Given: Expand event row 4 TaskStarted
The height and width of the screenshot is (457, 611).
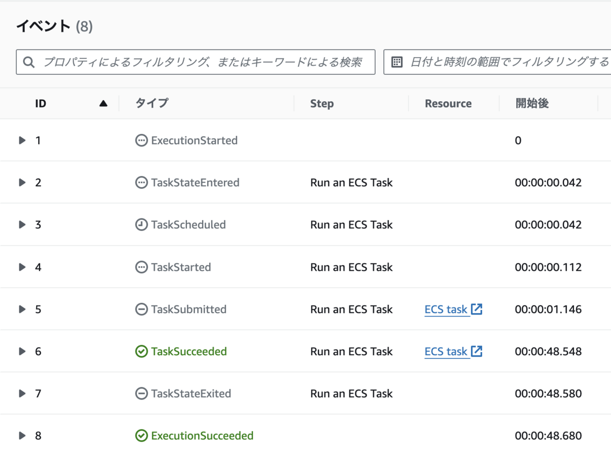Looking at the screenshot, I should 22,267.
